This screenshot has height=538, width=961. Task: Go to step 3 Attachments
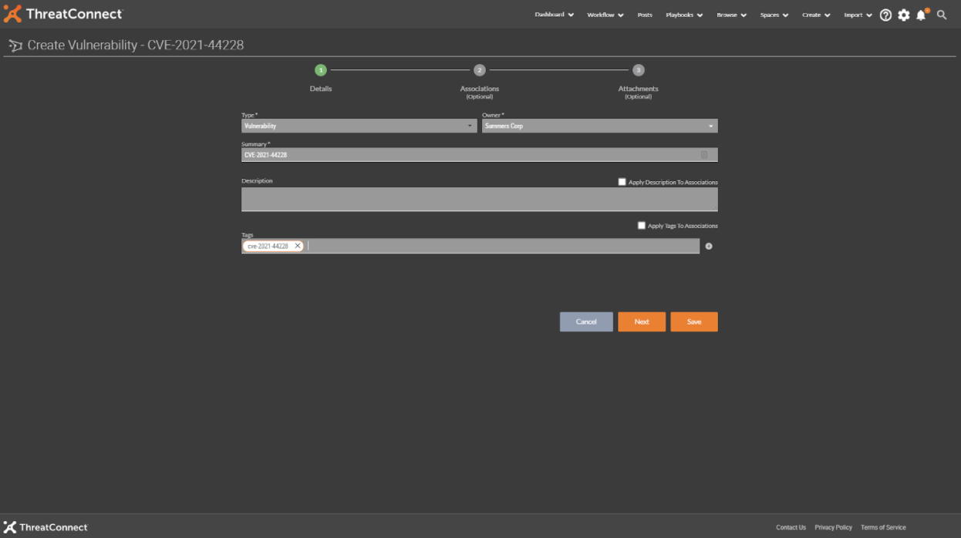point(639,70)
